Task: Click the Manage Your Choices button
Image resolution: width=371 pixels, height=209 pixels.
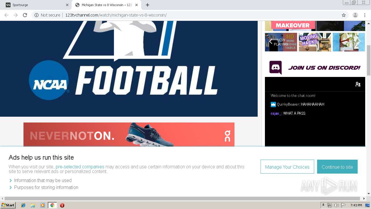Action: [287, 167]
